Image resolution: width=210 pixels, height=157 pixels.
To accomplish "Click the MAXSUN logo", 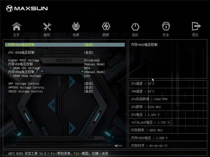I will tap(27, 8).
